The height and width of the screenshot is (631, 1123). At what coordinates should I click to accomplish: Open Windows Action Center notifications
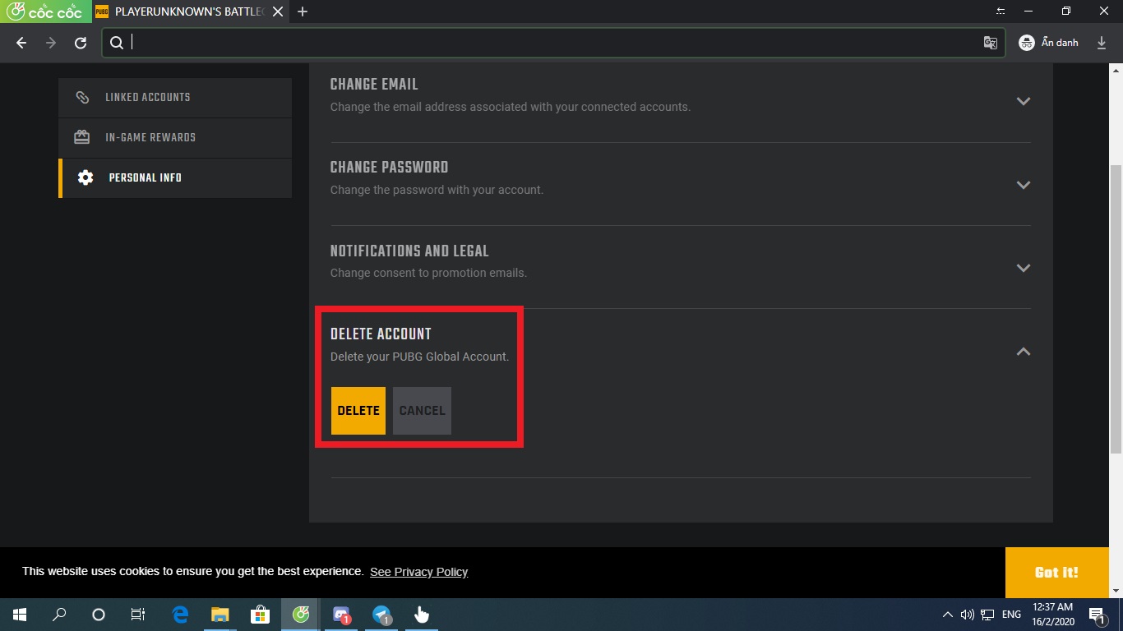click(1097, 615)
